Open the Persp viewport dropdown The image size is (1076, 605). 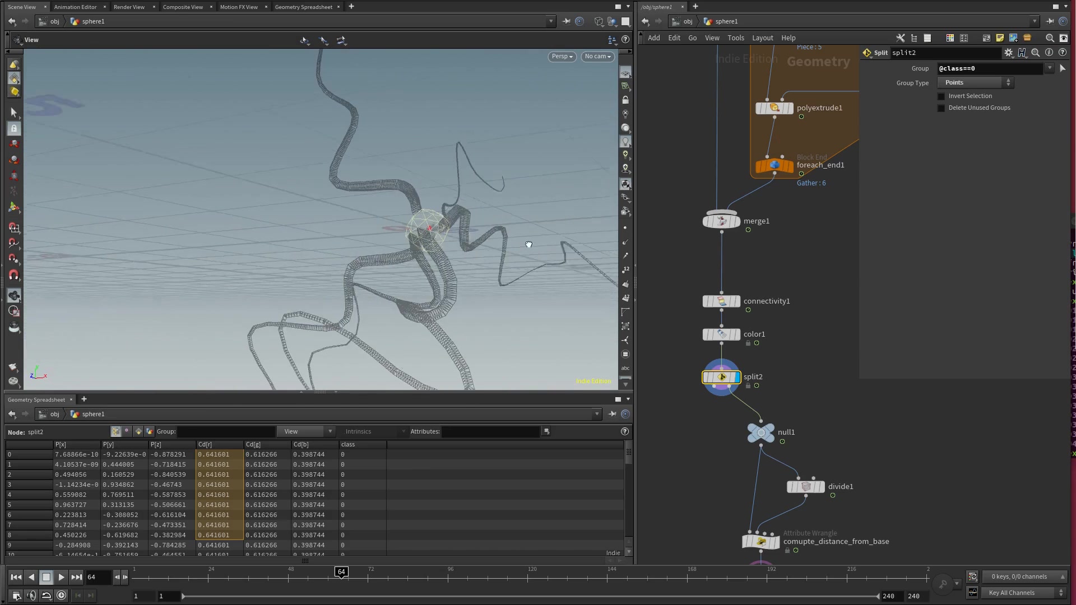(x=562, y=57)
